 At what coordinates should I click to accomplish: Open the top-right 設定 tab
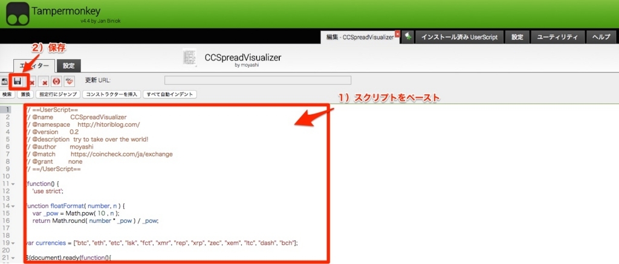coord(517,37)
